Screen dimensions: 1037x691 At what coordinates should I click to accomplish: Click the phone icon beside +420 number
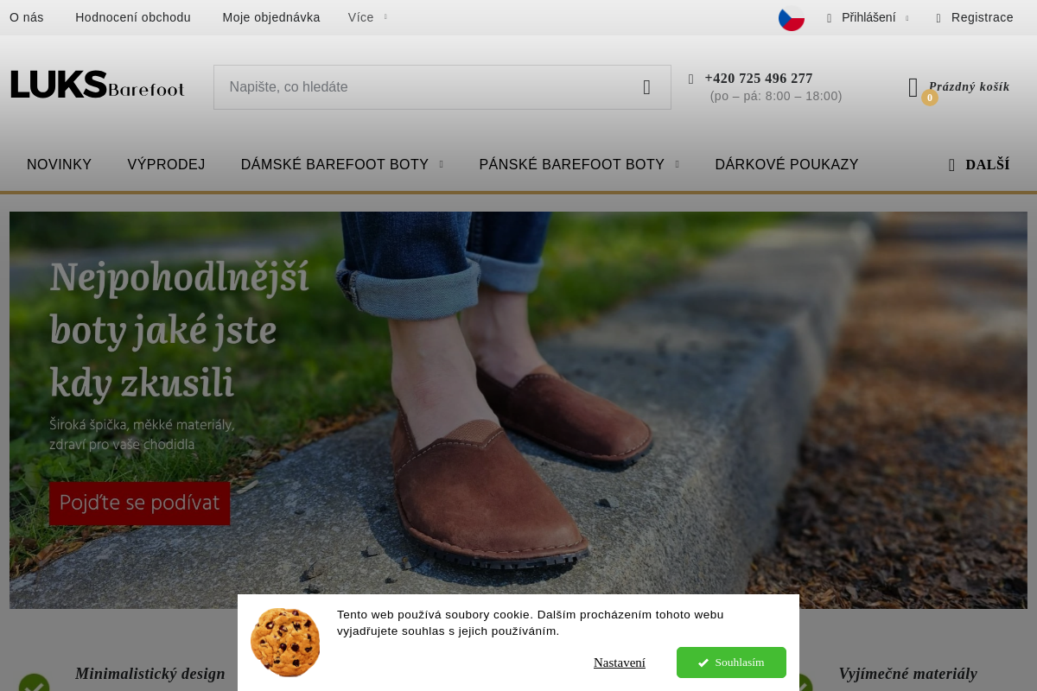pos(691,79)
